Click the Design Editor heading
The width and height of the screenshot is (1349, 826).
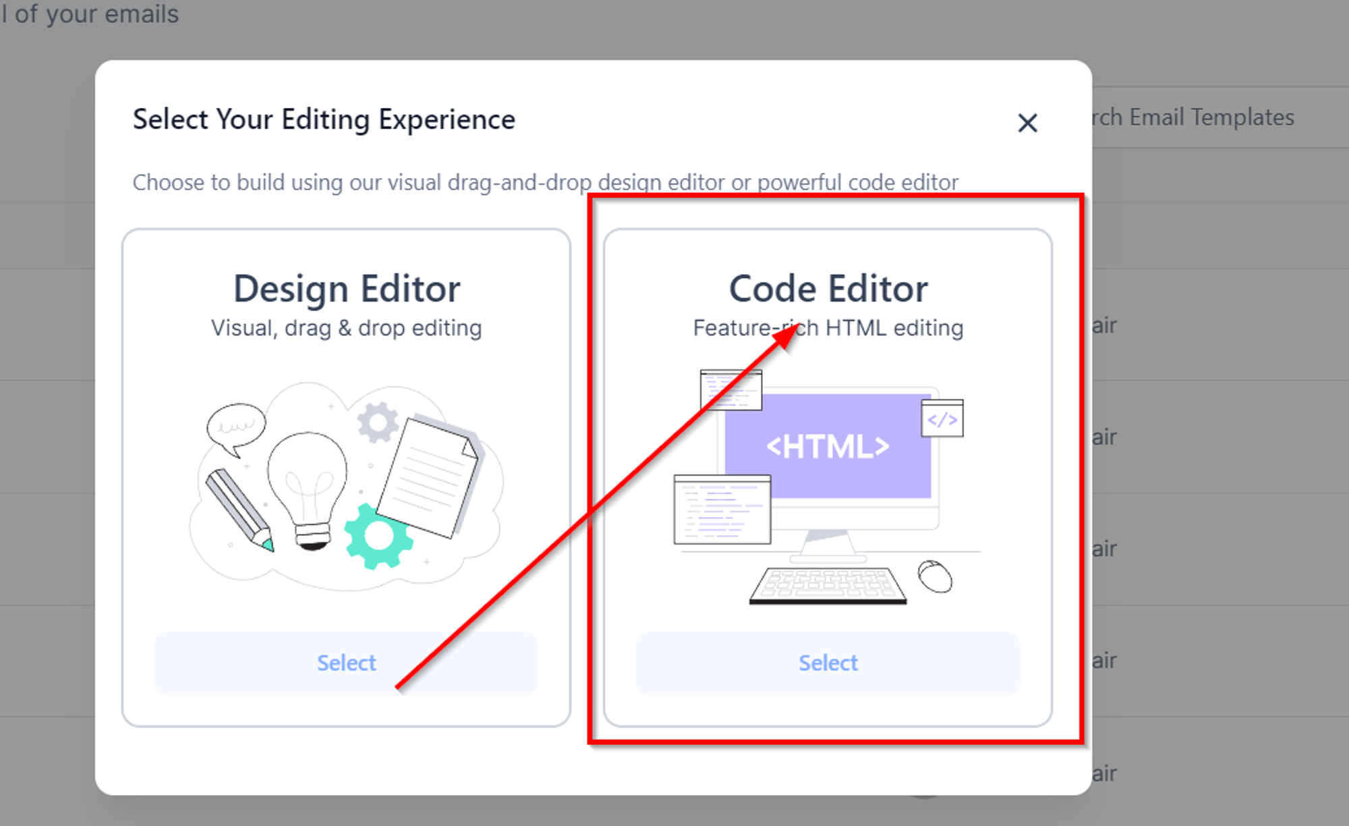tap(347, 289)
